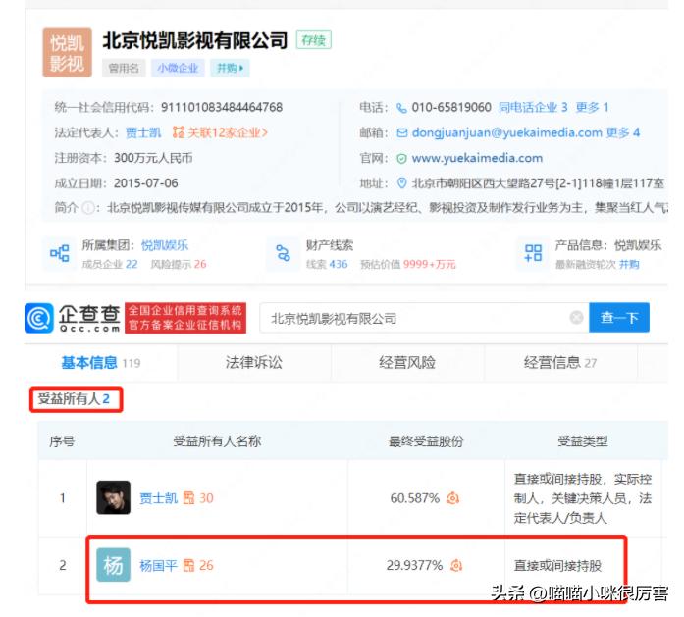The image size is (684, 617).
Task: Show 更多 4 email addresses
Action: pos(623,132)
